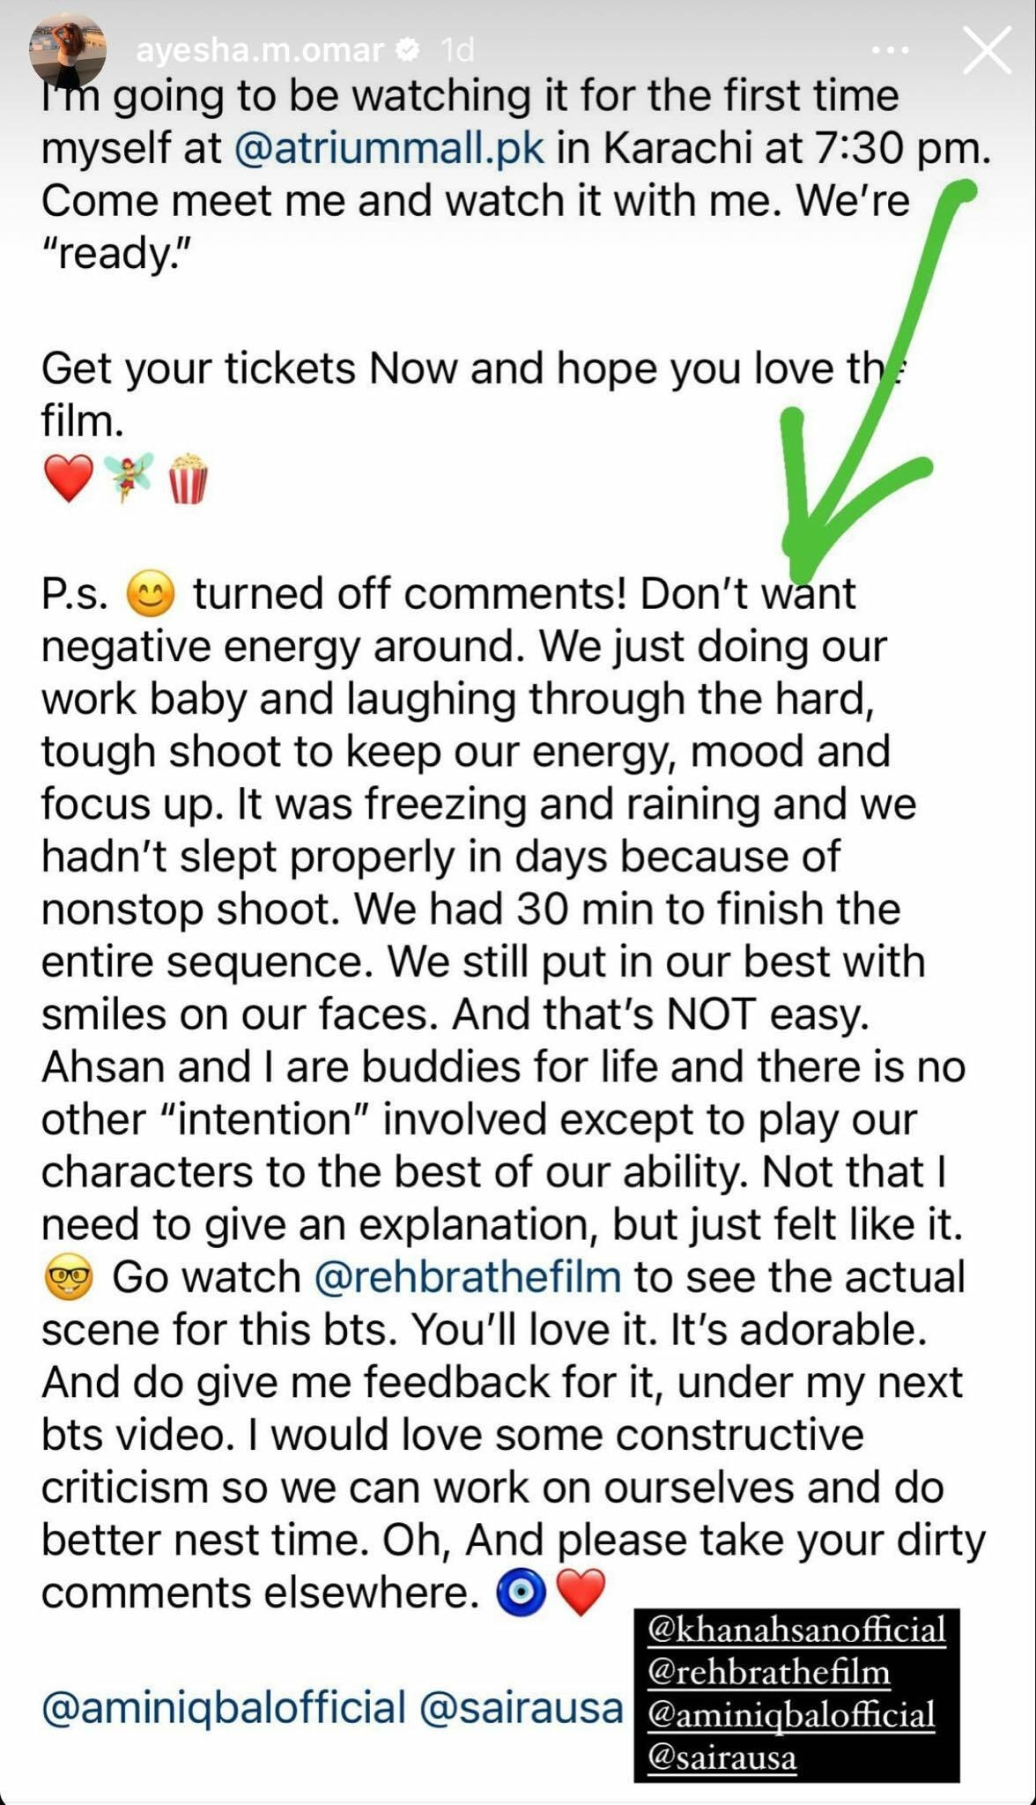Tap the blue @aminiqbalofficial caption mention
The height and width of the screenshot is (1805, 1036).
pyautogui.click(x=224, y=1707)
